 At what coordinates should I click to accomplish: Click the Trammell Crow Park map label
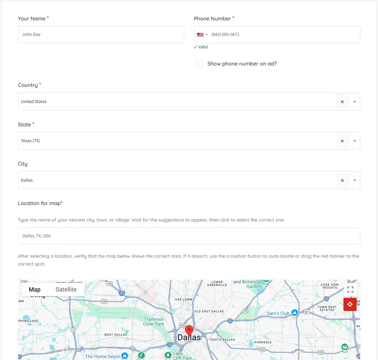pos(154,321)
